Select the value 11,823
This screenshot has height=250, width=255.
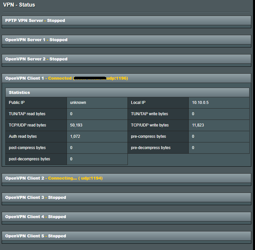pos(198,125)
